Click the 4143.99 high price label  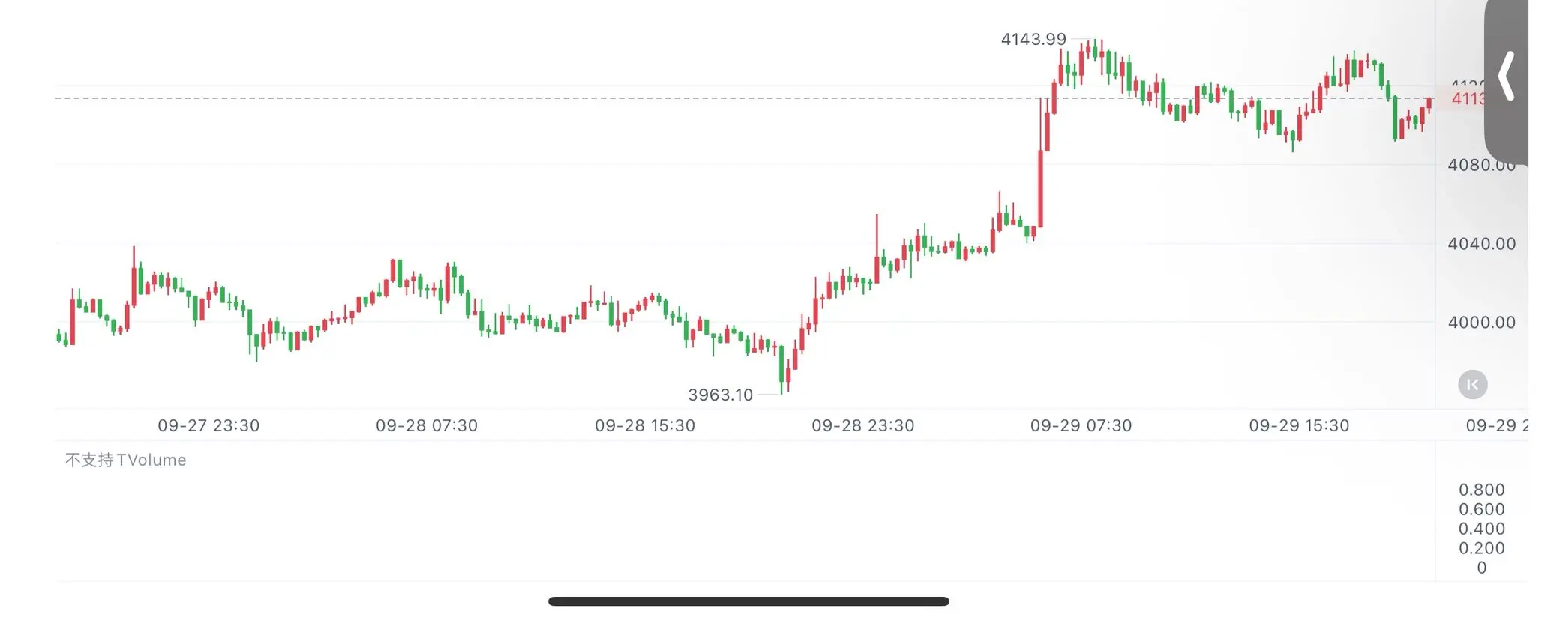(1033, 39)
